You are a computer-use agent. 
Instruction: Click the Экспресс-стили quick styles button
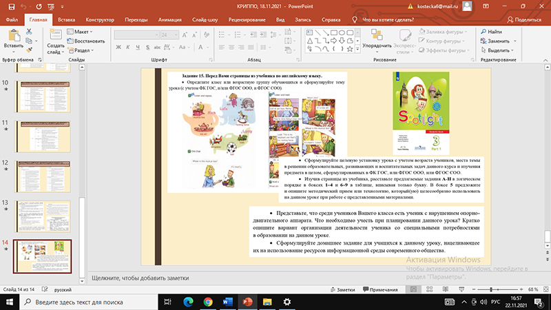pos(404,41)
